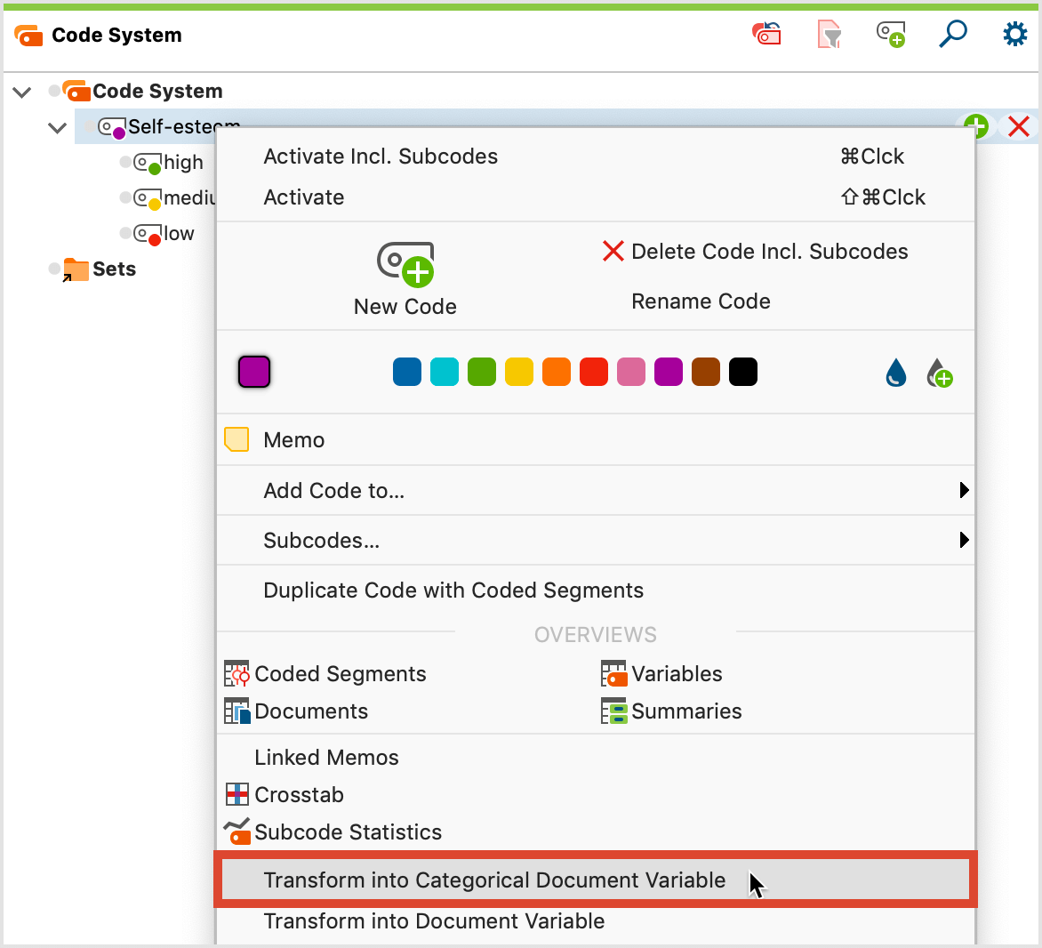This screenshot has height=948, width=1042.
Task: Click the large New Code icon
Action: pos(405,264)
